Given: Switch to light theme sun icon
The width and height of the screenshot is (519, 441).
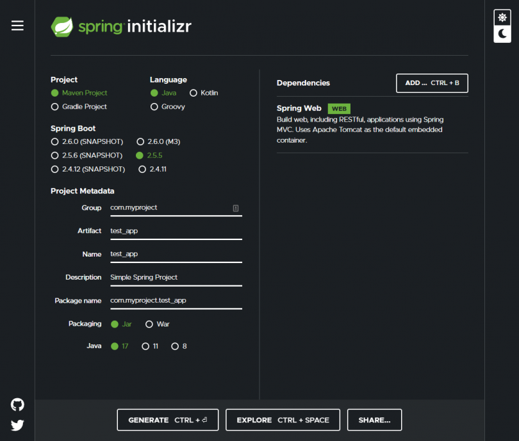Looking at the screenshot, I should (502, 17).
